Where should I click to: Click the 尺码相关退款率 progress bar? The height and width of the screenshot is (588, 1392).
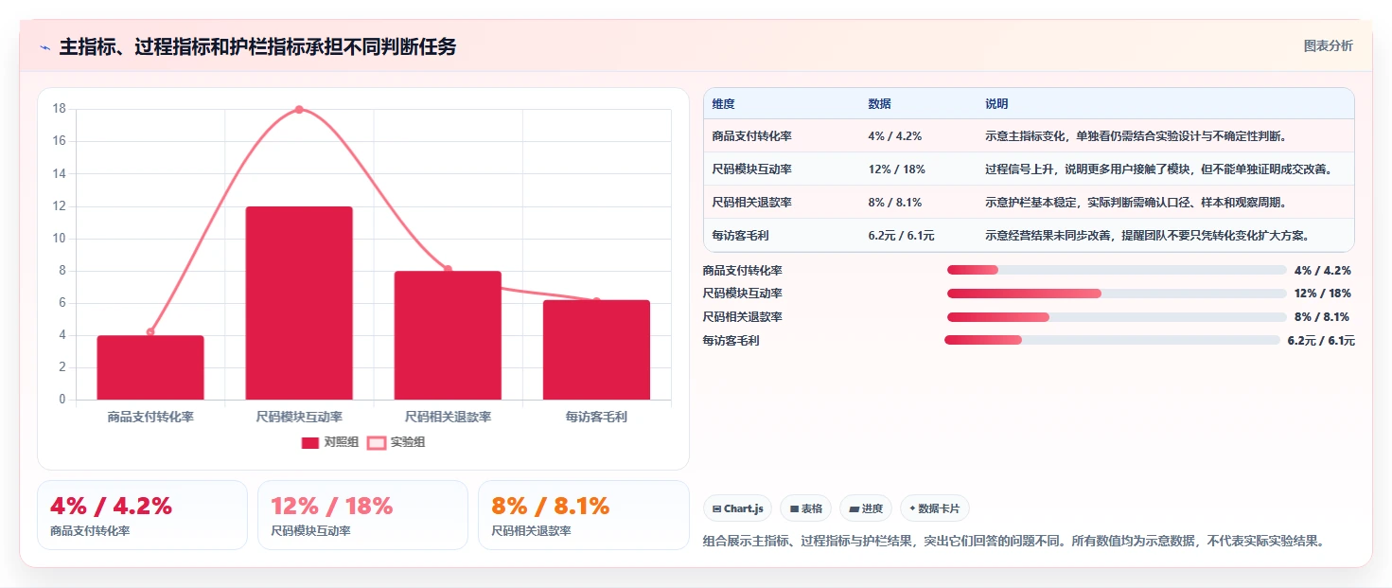(1117, 316)
